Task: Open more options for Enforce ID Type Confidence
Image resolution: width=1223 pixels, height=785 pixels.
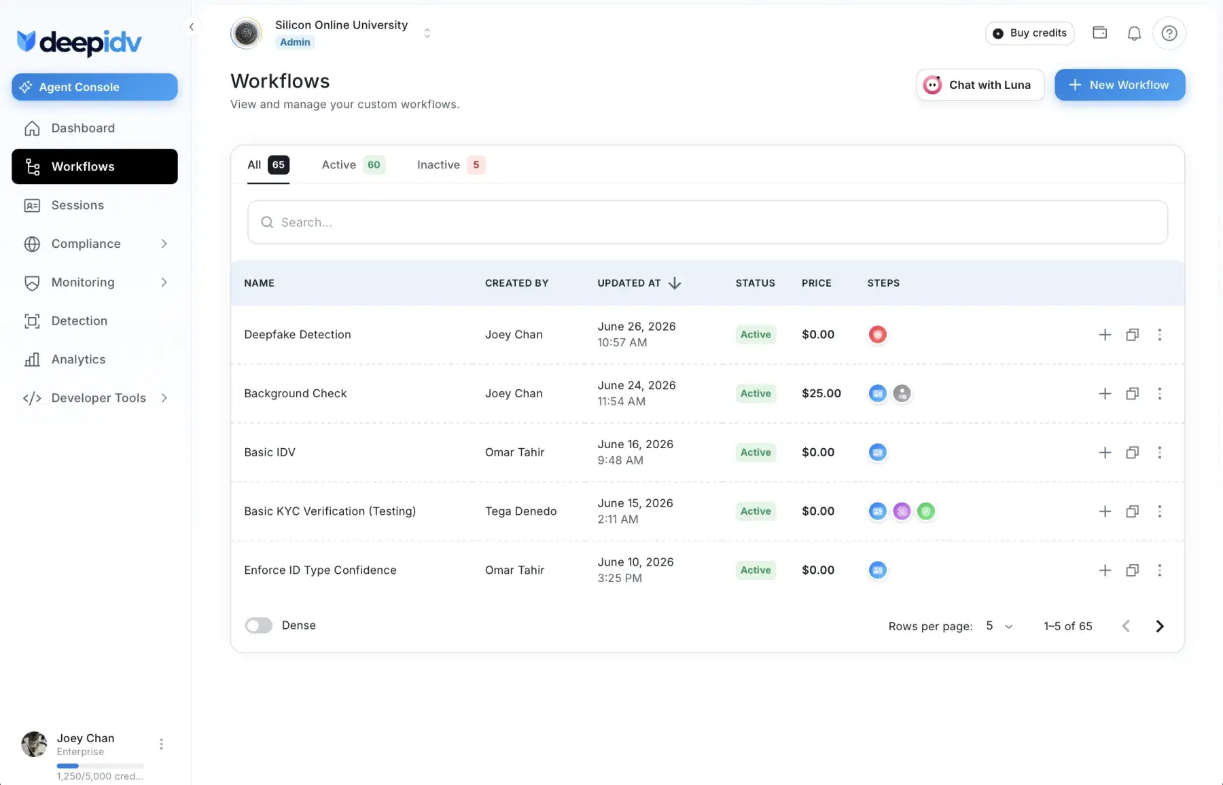Action: pos(1160,570)
